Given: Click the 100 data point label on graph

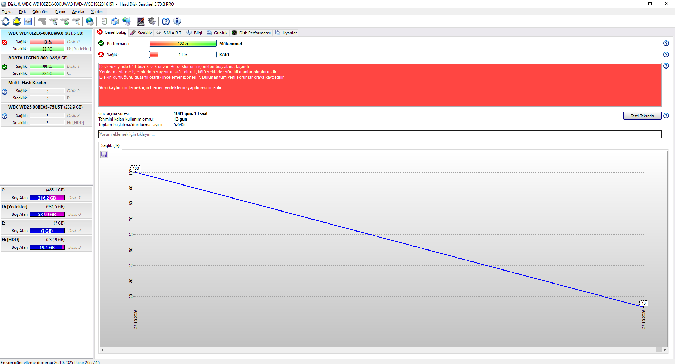Looking at the screenshot, I should [136, 168].
